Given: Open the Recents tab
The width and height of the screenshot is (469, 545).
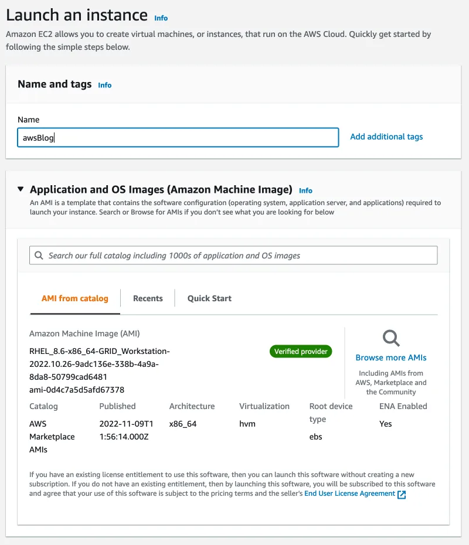Looking at the screenshot, I should point(148,298).
